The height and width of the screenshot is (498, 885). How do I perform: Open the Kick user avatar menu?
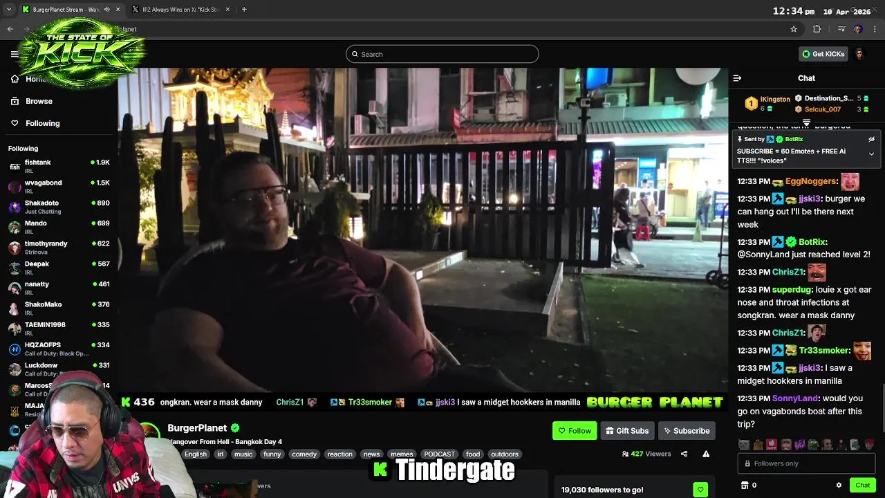pos(859,54)
